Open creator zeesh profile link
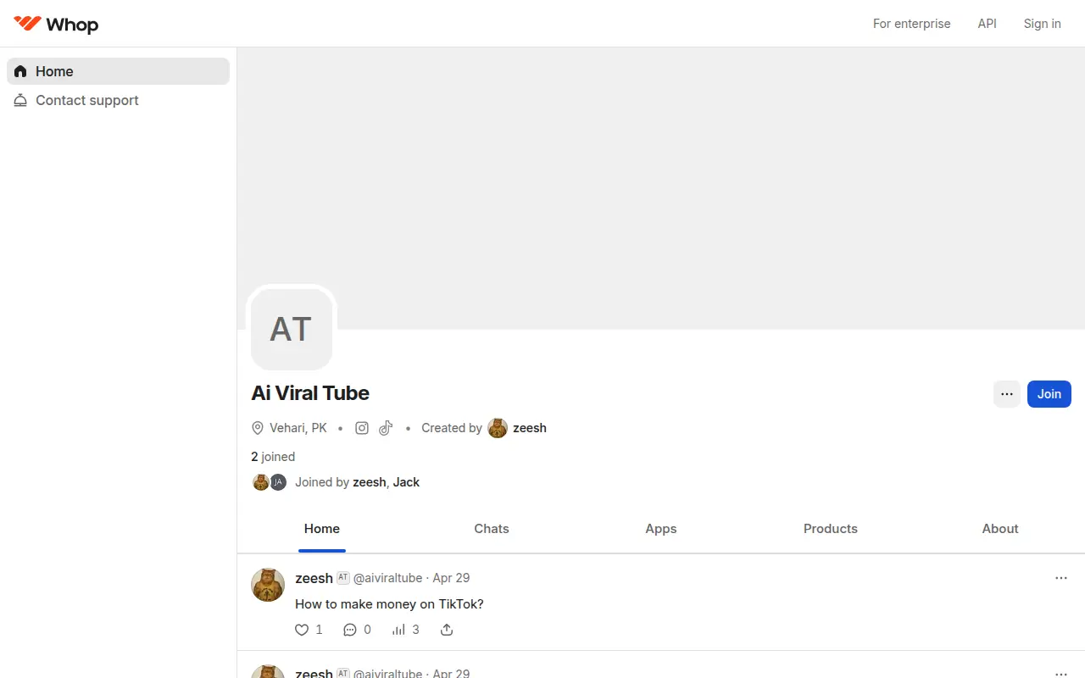 coord(530,428)
